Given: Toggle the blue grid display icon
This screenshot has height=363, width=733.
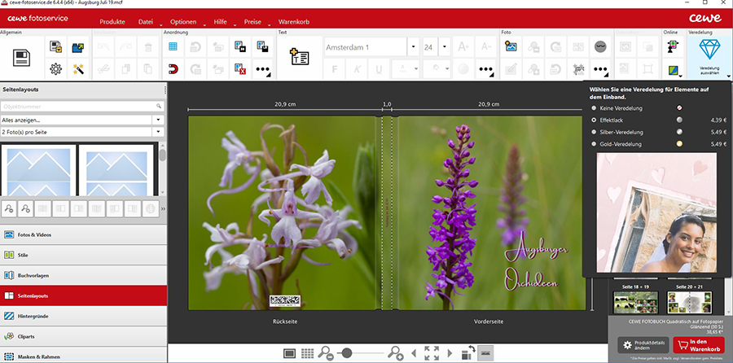Looking at the screenshot, I should click(173, 48).
